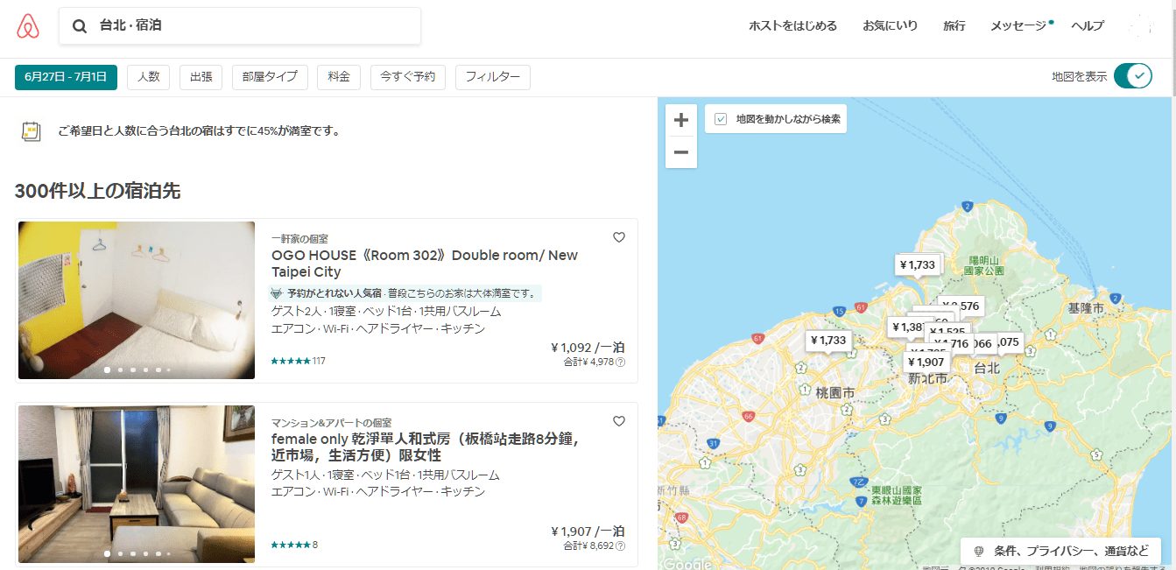Zoom in the map with plus button
This screenshot has height=570, width=1176.
coord(681,121)
